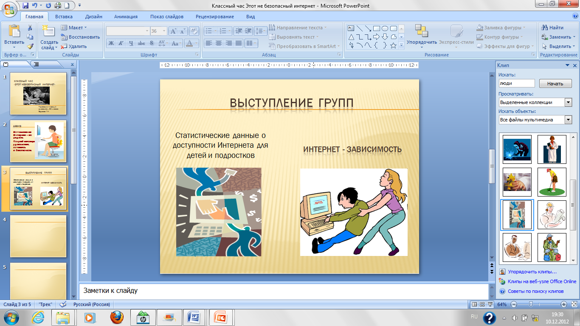This screenshot has height=326, width=580.
Task: Click zoom in plus button
Action: (x=563, y=304)
